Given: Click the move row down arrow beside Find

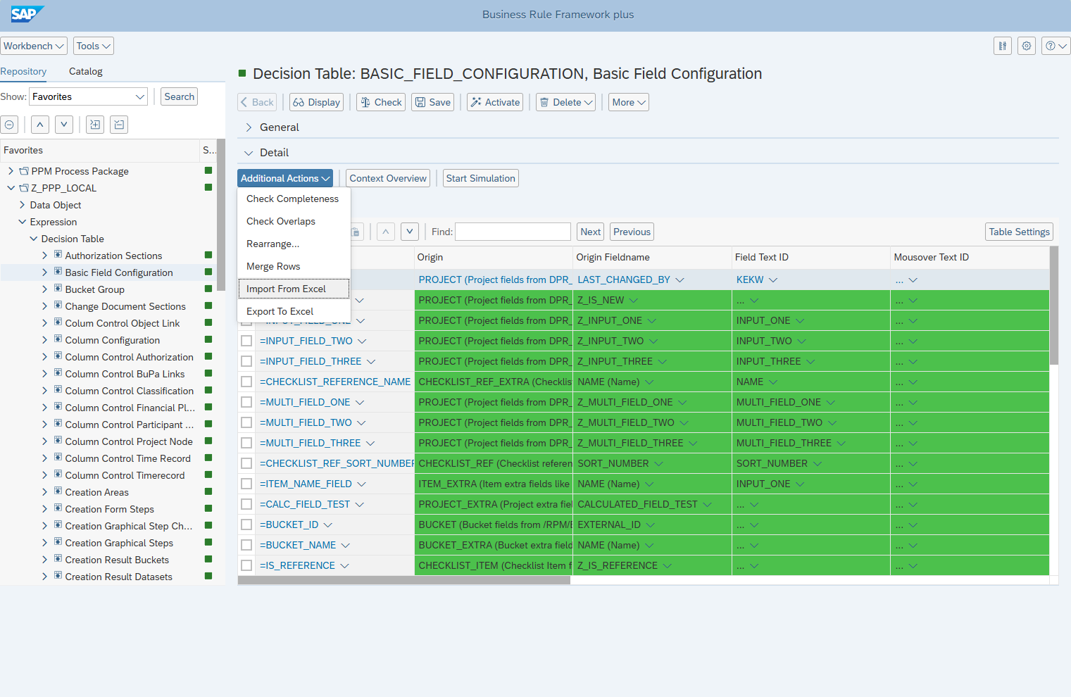Looking at the screenshot, I should point(410,232).
